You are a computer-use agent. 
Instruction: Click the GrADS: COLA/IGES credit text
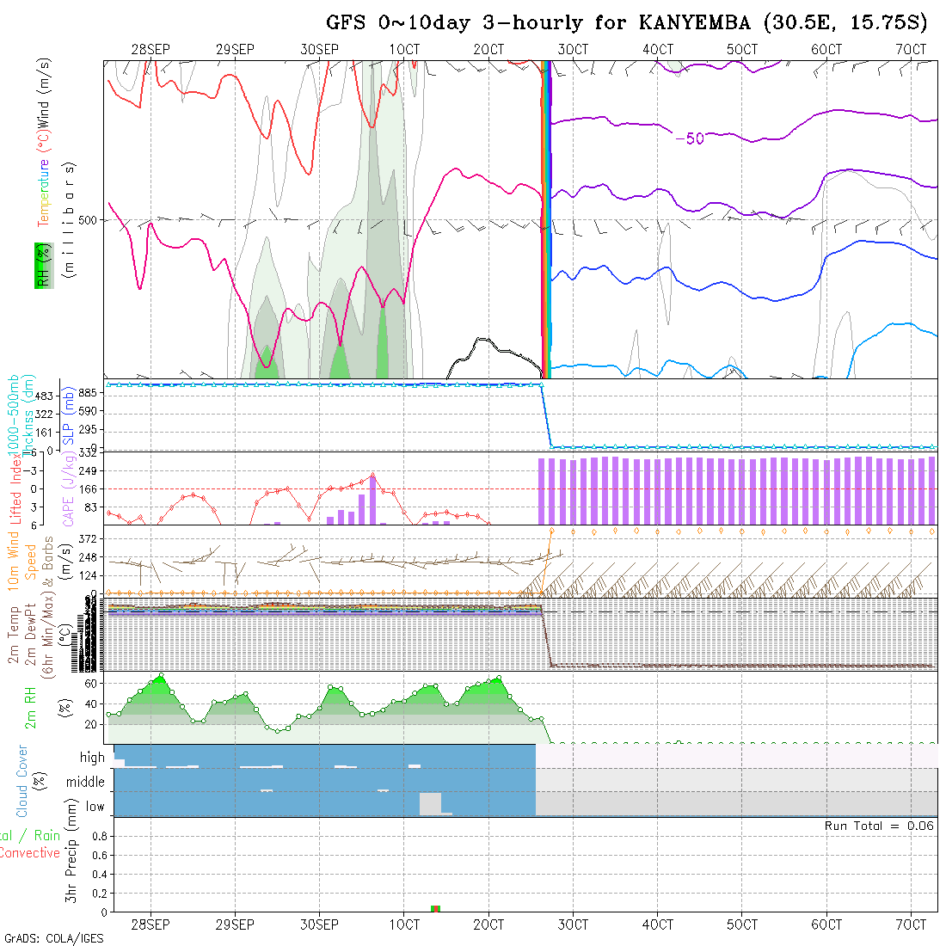[x=53, y=938]
